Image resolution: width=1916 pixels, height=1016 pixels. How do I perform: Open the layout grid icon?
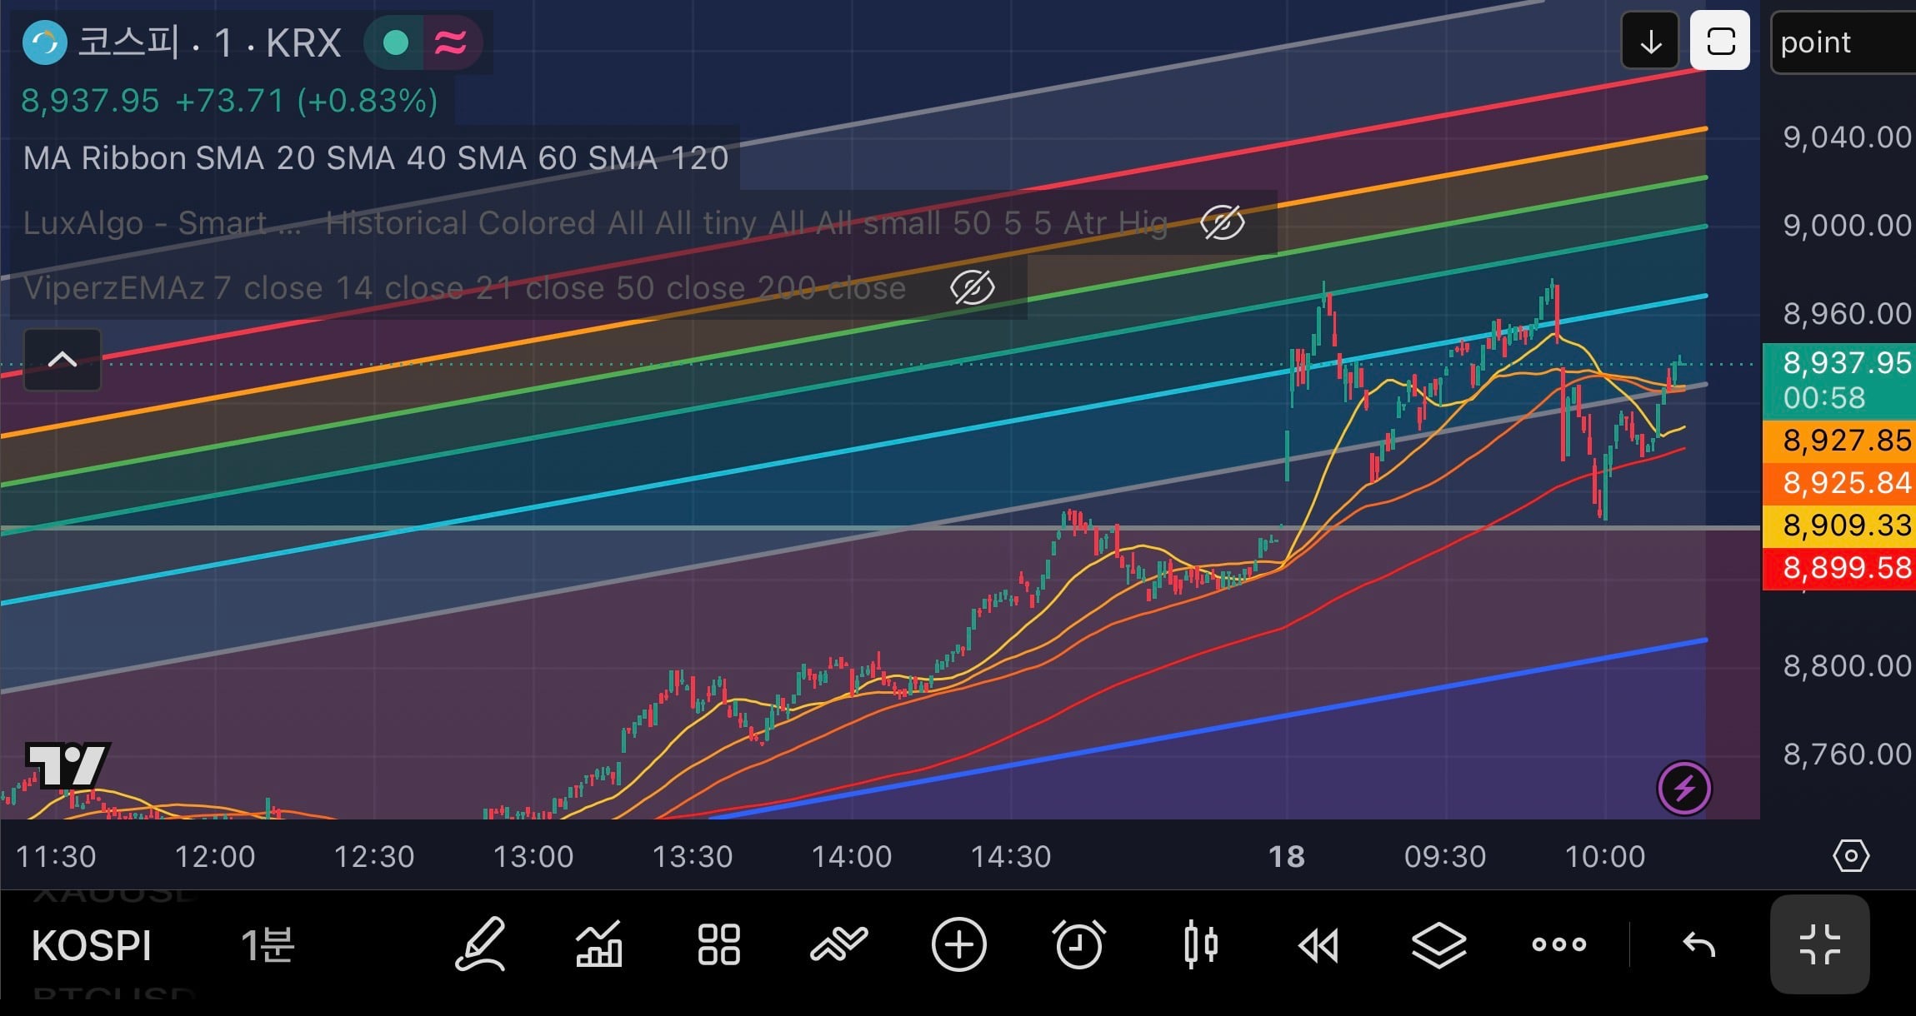click(718, 944)
